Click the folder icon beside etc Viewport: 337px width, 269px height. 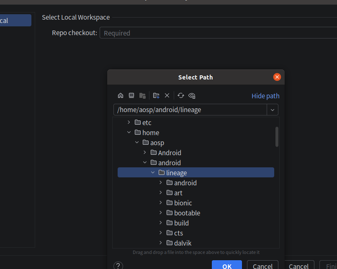[138, 122]
